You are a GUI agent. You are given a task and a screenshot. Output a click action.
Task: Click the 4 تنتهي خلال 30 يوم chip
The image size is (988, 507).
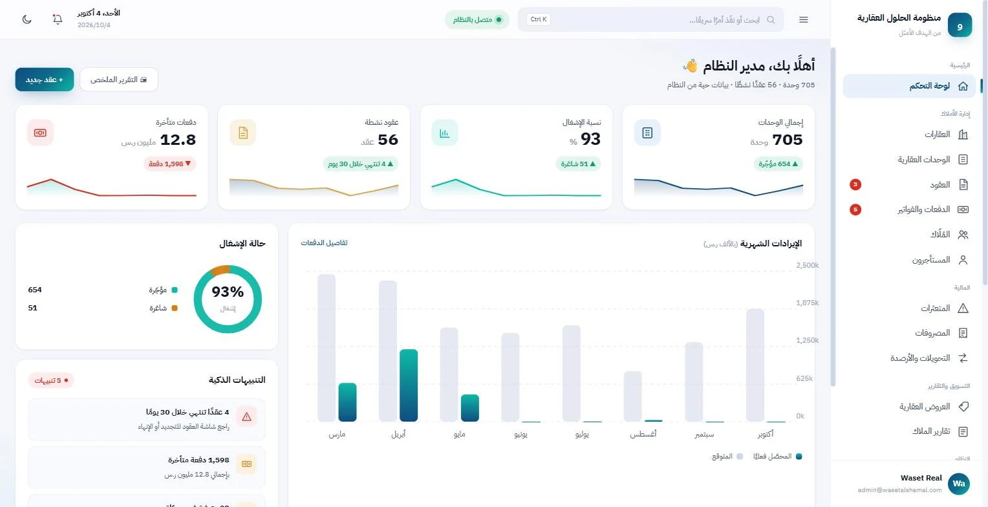pyautogui.click(x=361, y=164)
